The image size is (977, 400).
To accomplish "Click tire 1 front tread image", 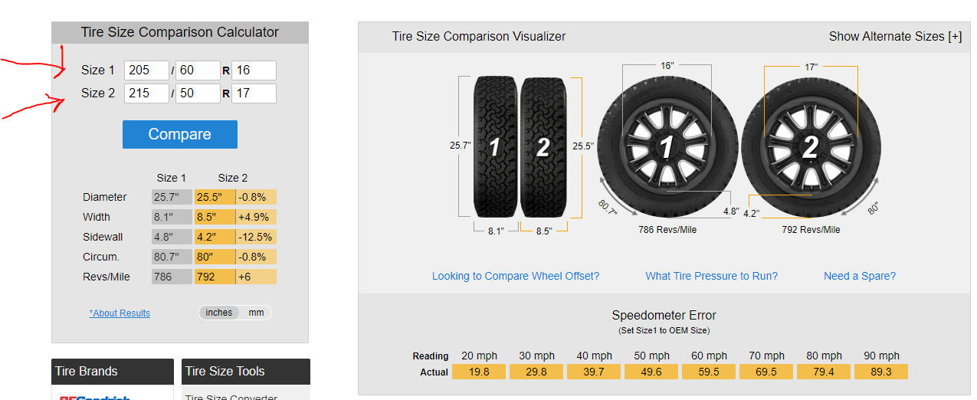I will (x=496, y=147).
